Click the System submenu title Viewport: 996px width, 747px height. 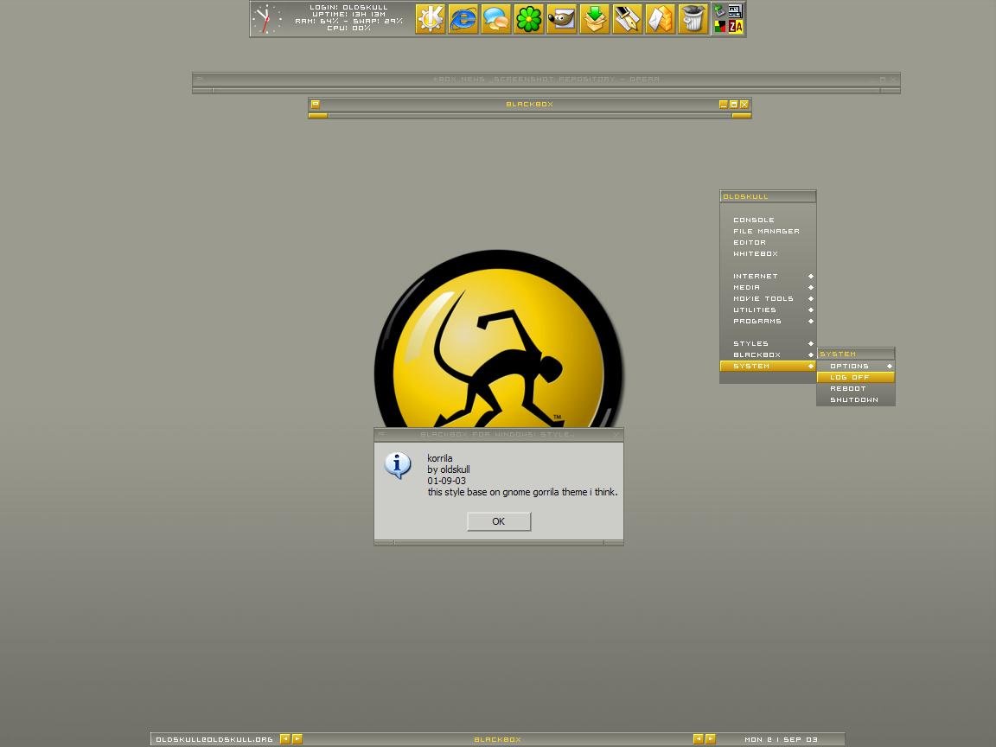(x=856, y=354)
